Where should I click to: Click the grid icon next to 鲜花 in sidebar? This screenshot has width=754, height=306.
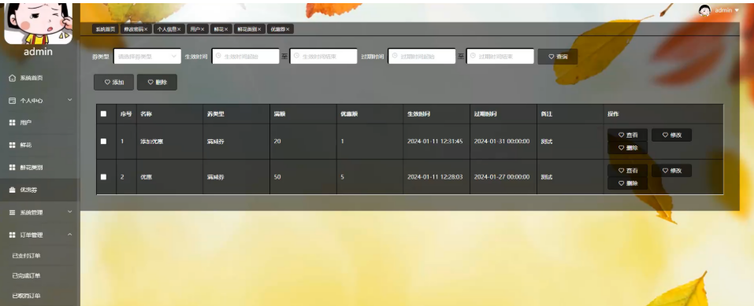pyautogui.click(x=13, y=145)
